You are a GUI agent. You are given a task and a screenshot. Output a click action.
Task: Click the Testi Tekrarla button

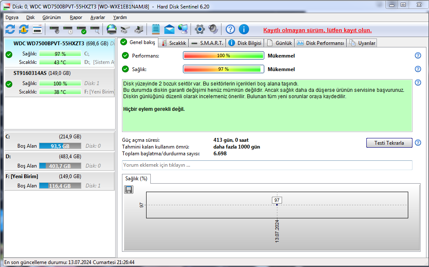click(x=389, y=143)
